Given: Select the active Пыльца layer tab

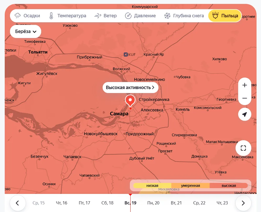Looking at the screenshot, I should point(225,16).
